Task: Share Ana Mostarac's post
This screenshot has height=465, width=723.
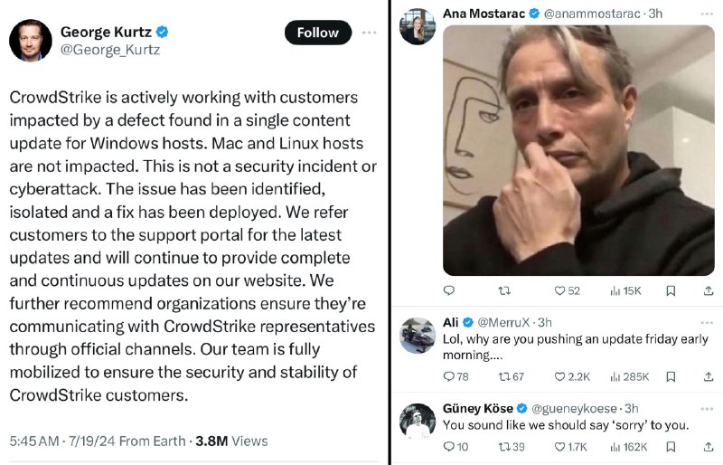Action: pyautogui.click(x=708, y=290)
